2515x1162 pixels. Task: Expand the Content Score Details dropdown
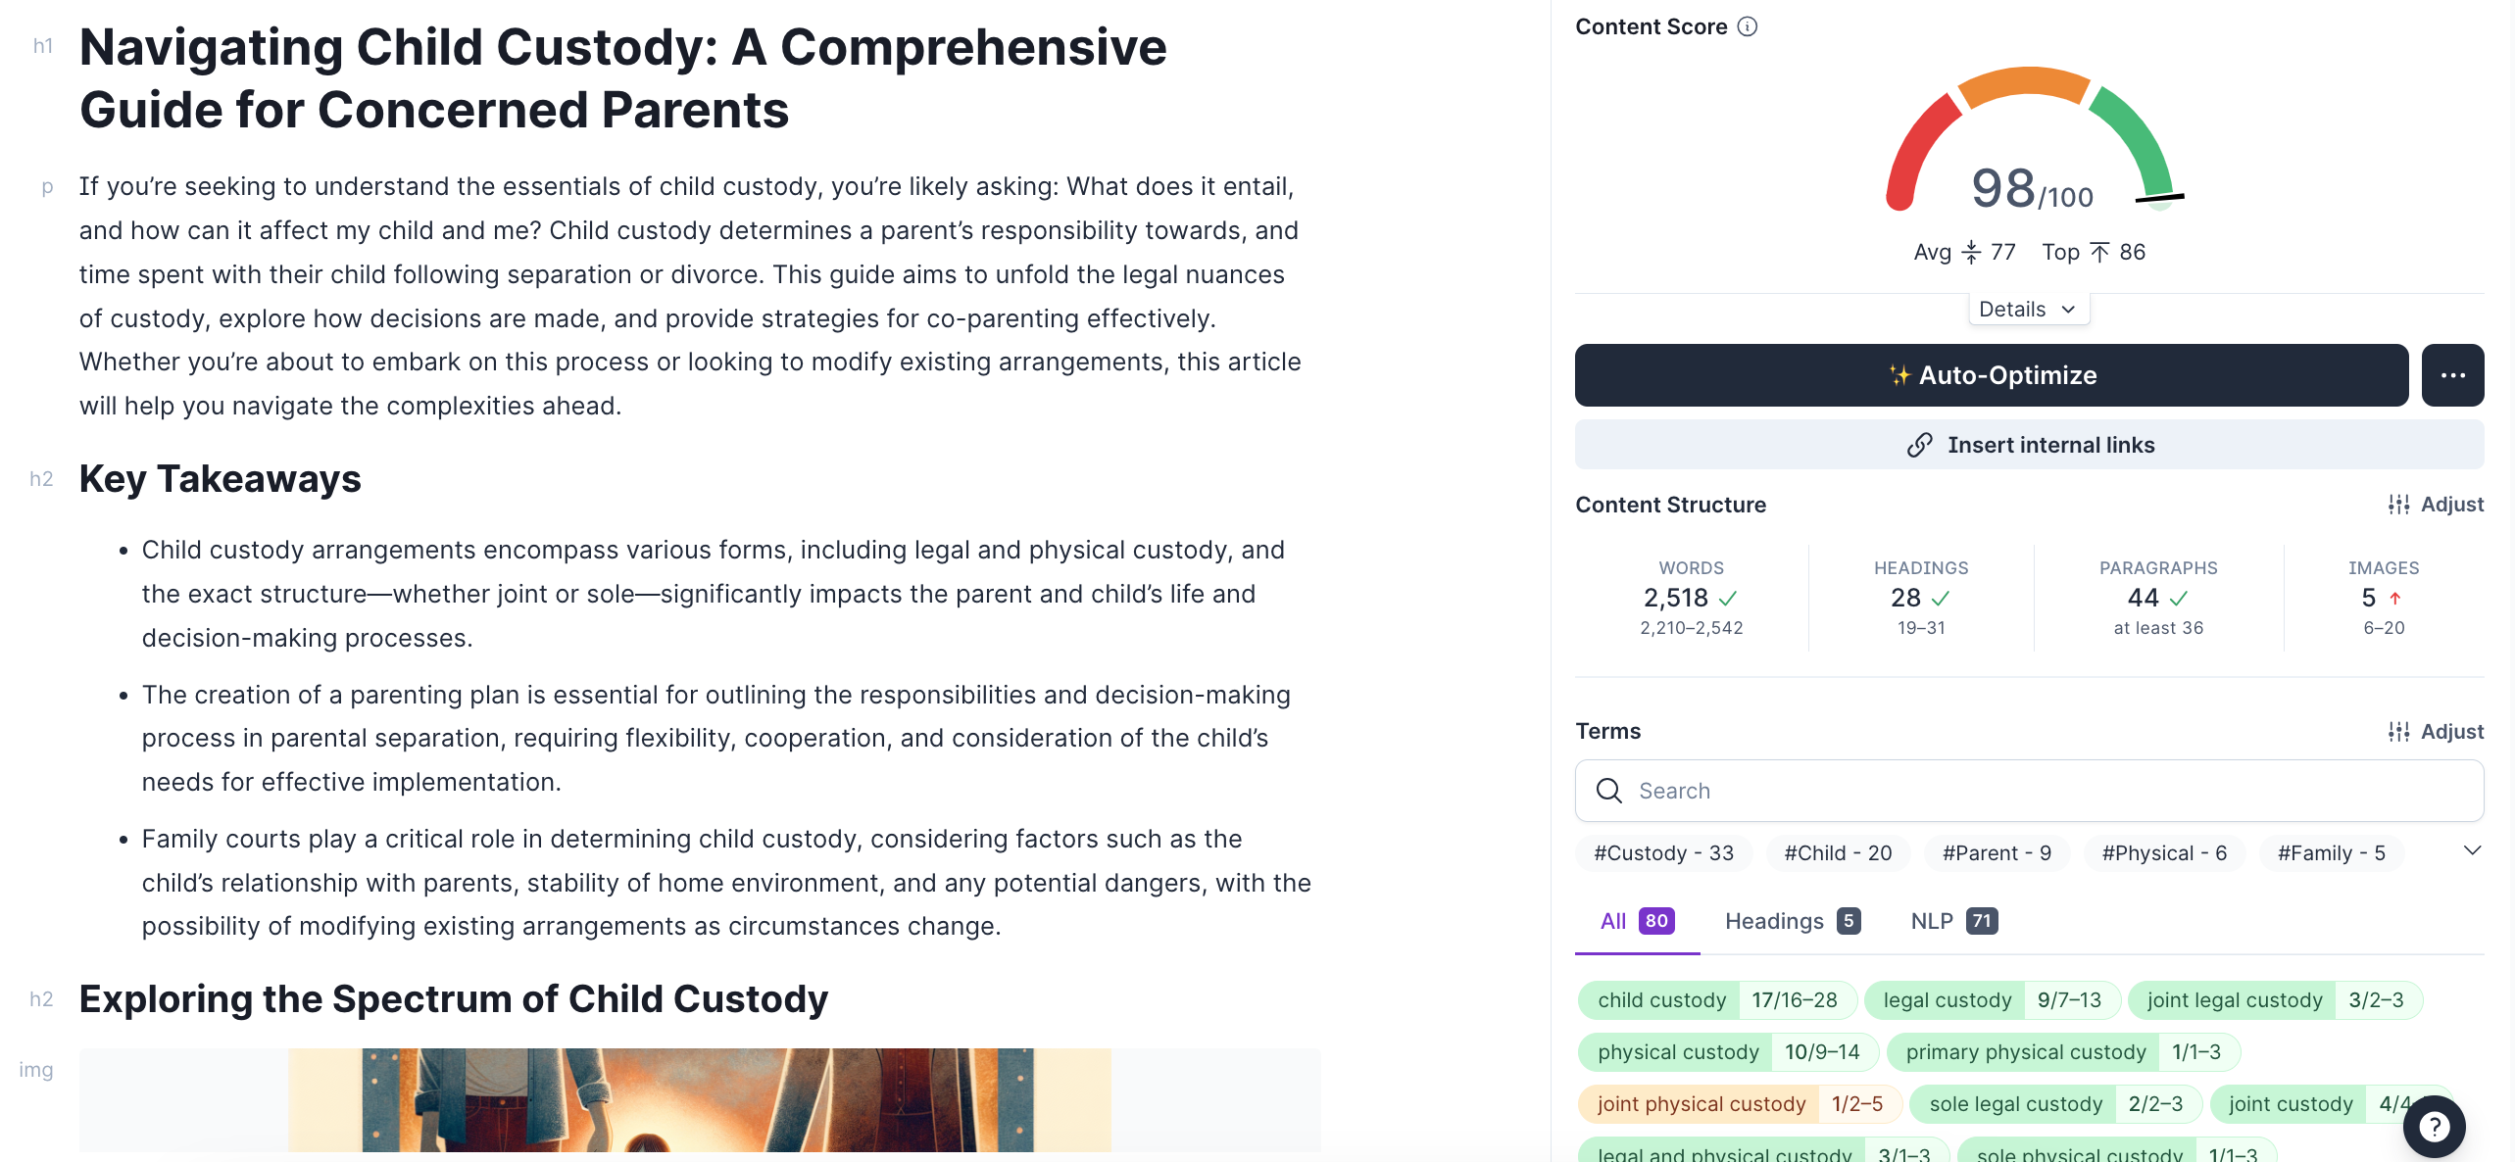[2028, 310]
